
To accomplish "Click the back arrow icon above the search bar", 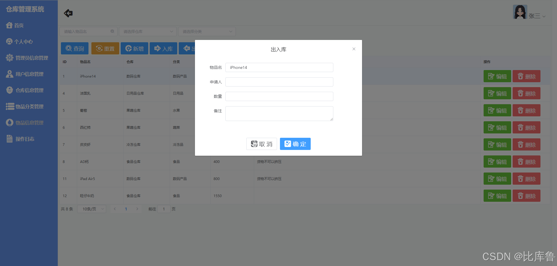I will pos(68,13).
